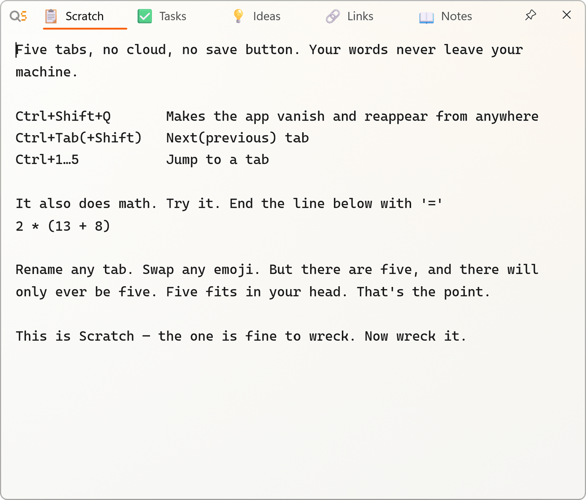Viewport: 586px width, 500px height.
Task: Click the 'Jump to a tab' text
Action: pos(217,160)
